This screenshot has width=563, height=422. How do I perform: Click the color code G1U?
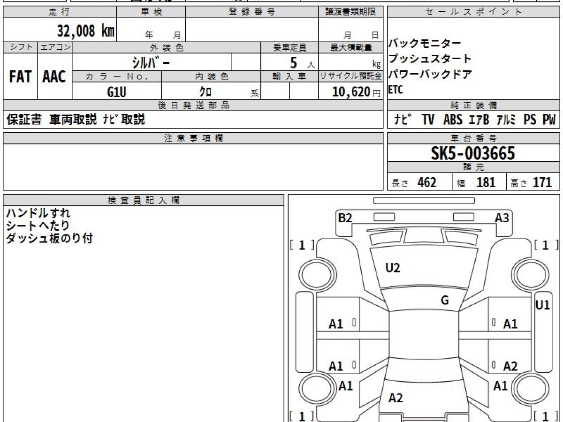(x=117, y=92)
